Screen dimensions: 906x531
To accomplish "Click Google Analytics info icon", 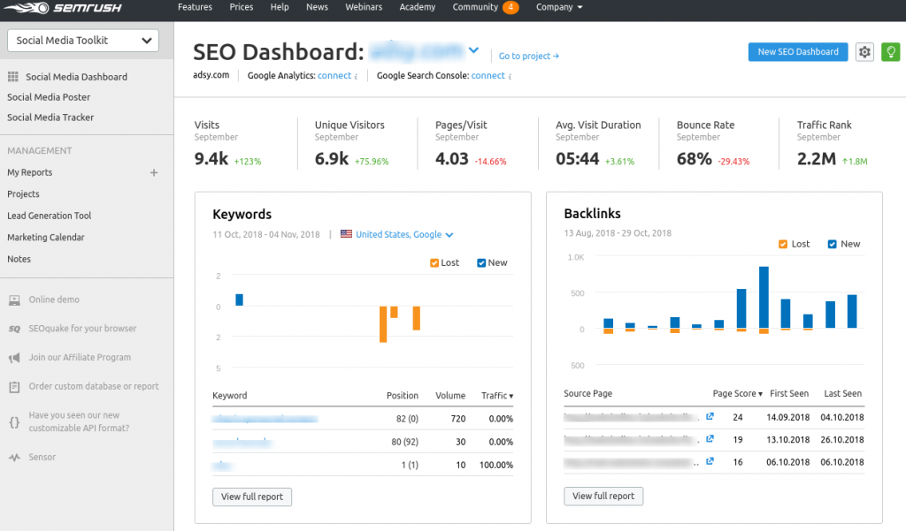I will tap(356, 76).
